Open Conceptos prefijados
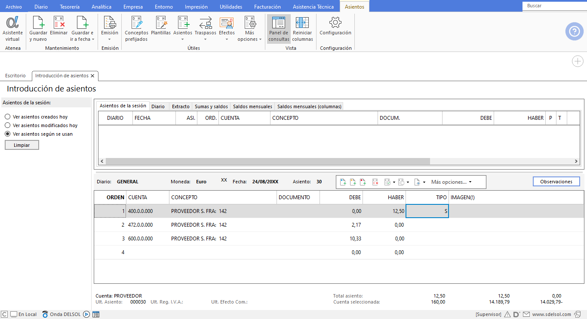This screenshot has width=587, height=319. [x=136, y=29]
